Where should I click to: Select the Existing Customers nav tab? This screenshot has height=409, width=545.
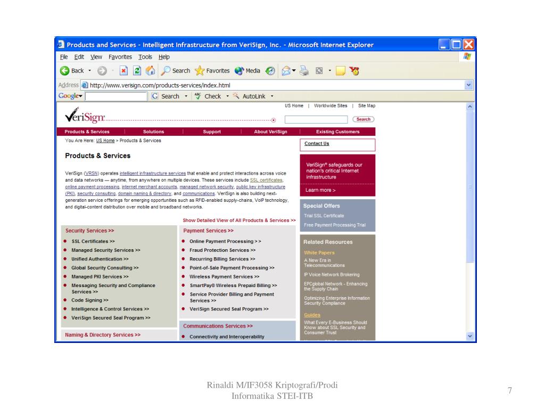click(x=337, y=132)
